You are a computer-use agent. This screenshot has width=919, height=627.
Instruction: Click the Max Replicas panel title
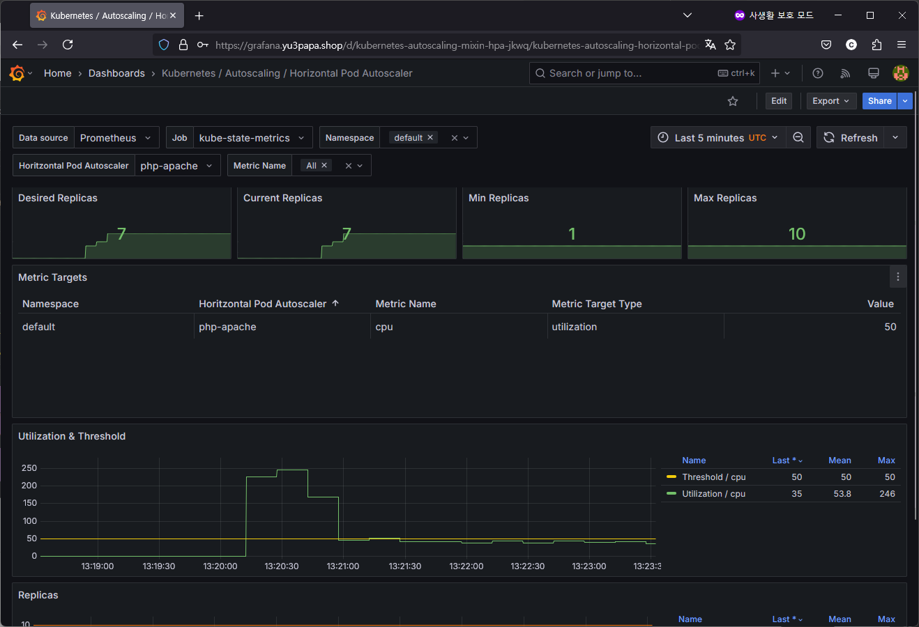tap(725, 198)
